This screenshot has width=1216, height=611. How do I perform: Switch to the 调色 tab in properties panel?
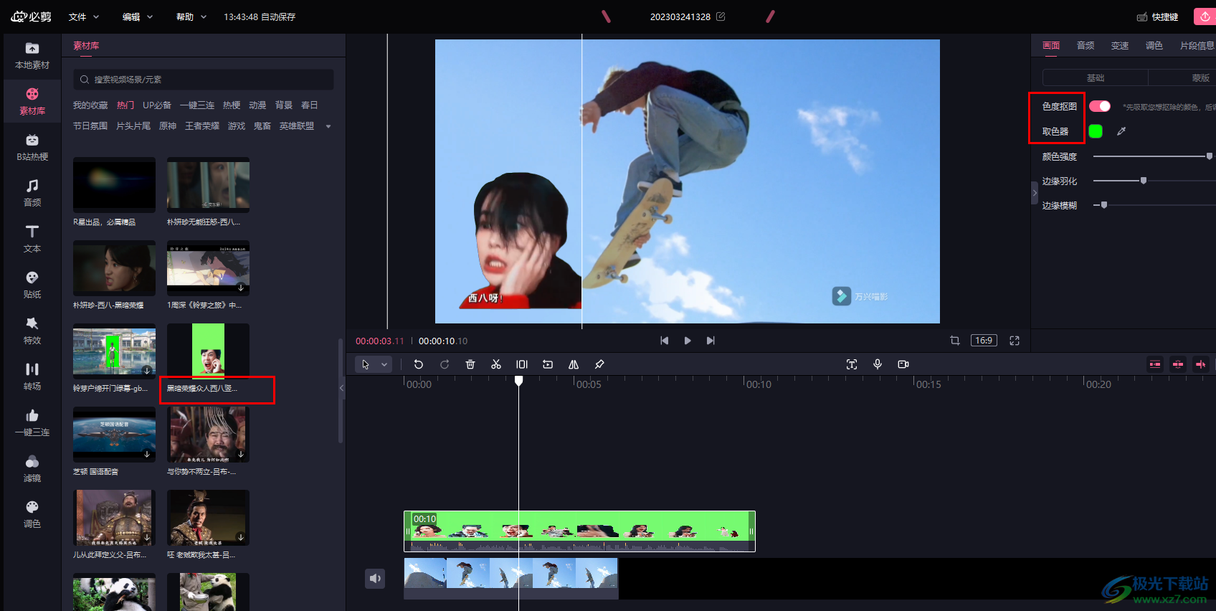click(x=1154, y=45)
